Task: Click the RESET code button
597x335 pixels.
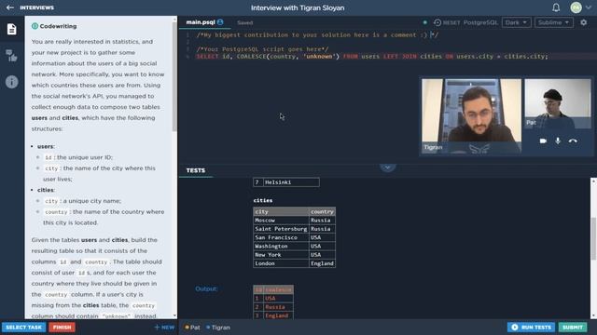Action: point(447,22)
